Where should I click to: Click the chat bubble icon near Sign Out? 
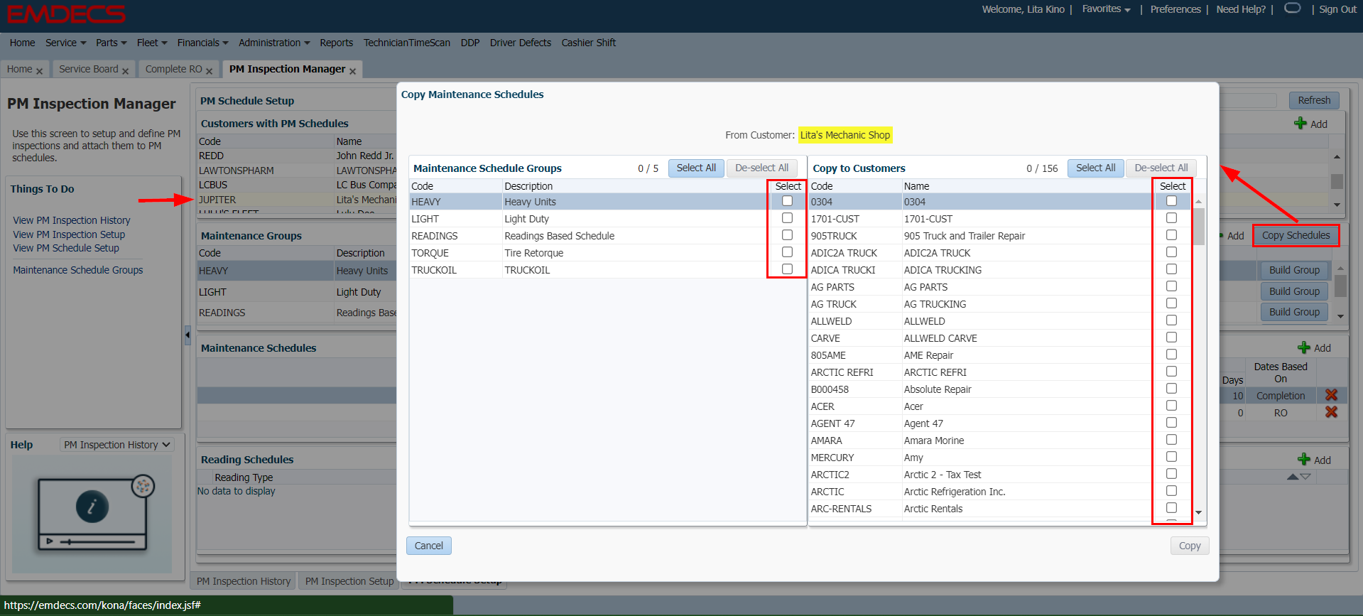(1293, 8)
